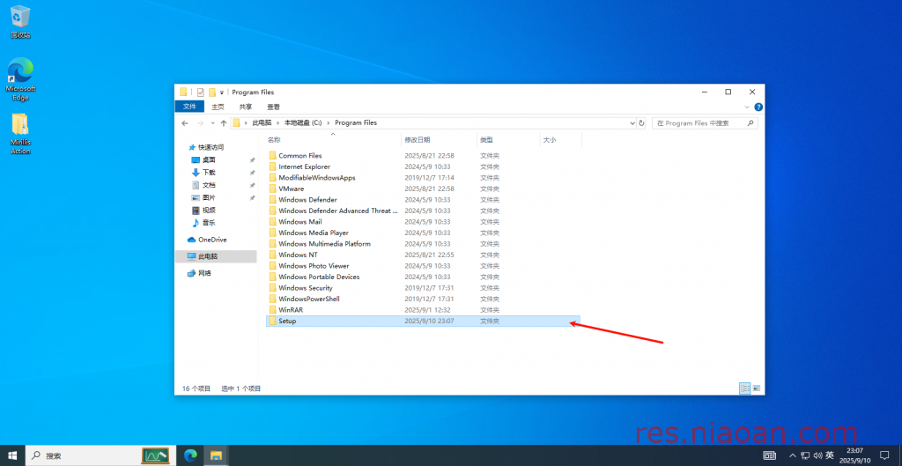Go forward with the forward arrow
Image resolution: width=902 pixels, height=466 pixels.
pyautogui.click(x=200, y=123)
